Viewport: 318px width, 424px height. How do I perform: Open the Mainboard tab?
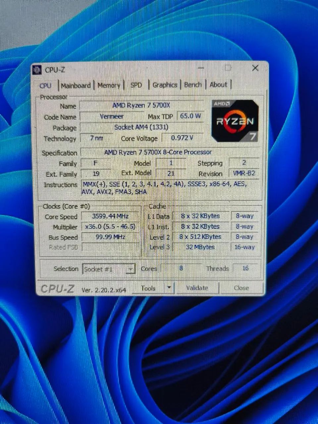click(x=76, y=85)
